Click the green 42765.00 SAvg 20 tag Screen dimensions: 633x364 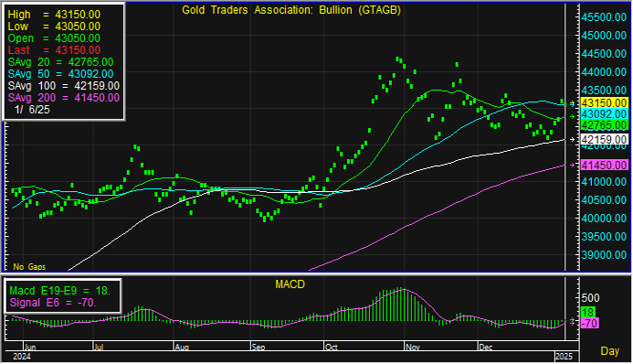pyautogui.click(x=604, y=125)
